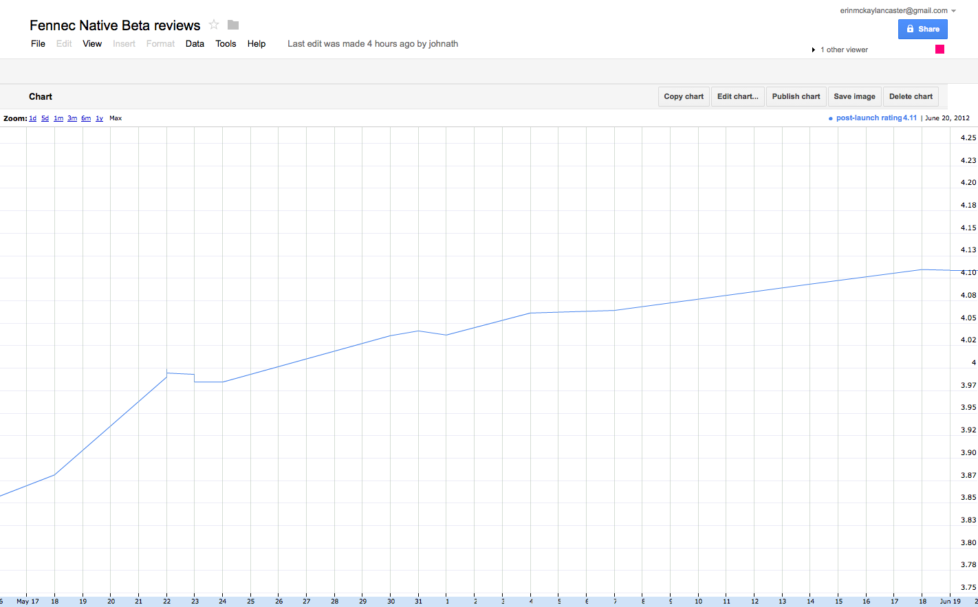Open the account dropdown next to the email
This screenshot has height=607, width=978.
point(954,11)
